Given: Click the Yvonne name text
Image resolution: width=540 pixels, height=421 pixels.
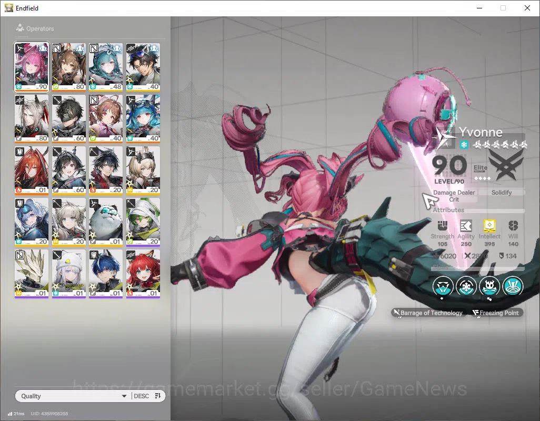Looking at the screenshot, I should (x=481, y=132).
